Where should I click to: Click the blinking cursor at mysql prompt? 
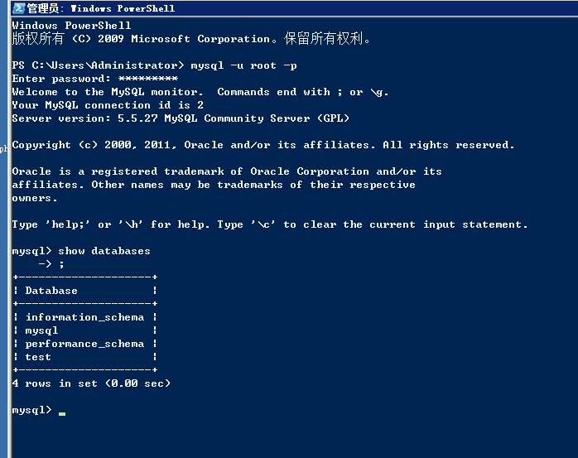point(62,412)
